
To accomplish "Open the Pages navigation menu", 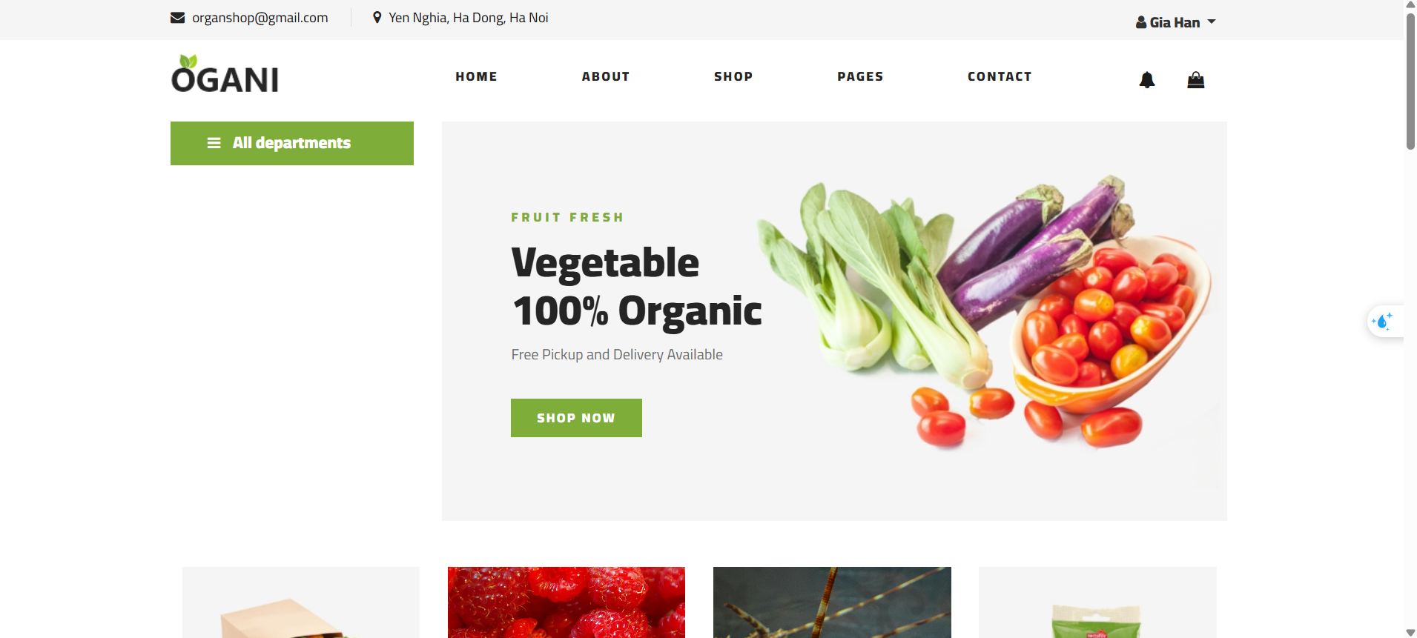I will (860, 76).
